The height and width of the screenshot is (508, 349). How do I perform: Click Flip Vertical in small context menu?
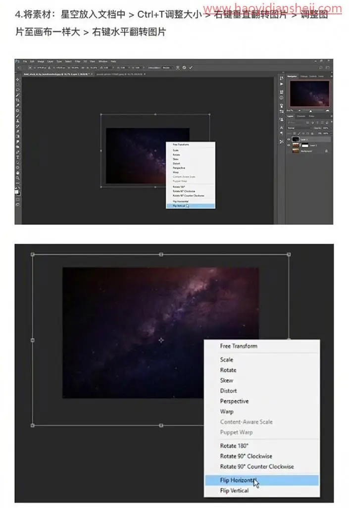coord(190,206)
